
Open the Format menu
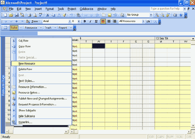tap(50, 9)
